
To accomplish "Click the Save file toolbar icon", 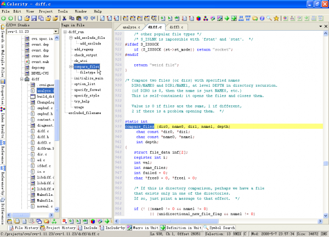I will click(x=35, y=18).
